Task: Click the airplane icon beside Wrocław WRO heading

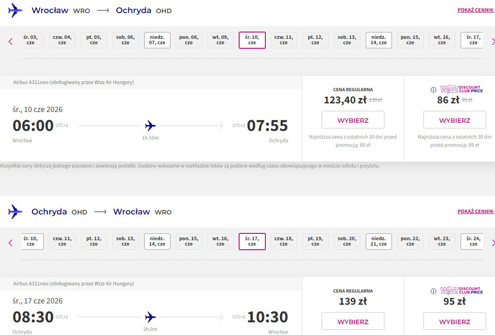Action: [x=15, y=10]
